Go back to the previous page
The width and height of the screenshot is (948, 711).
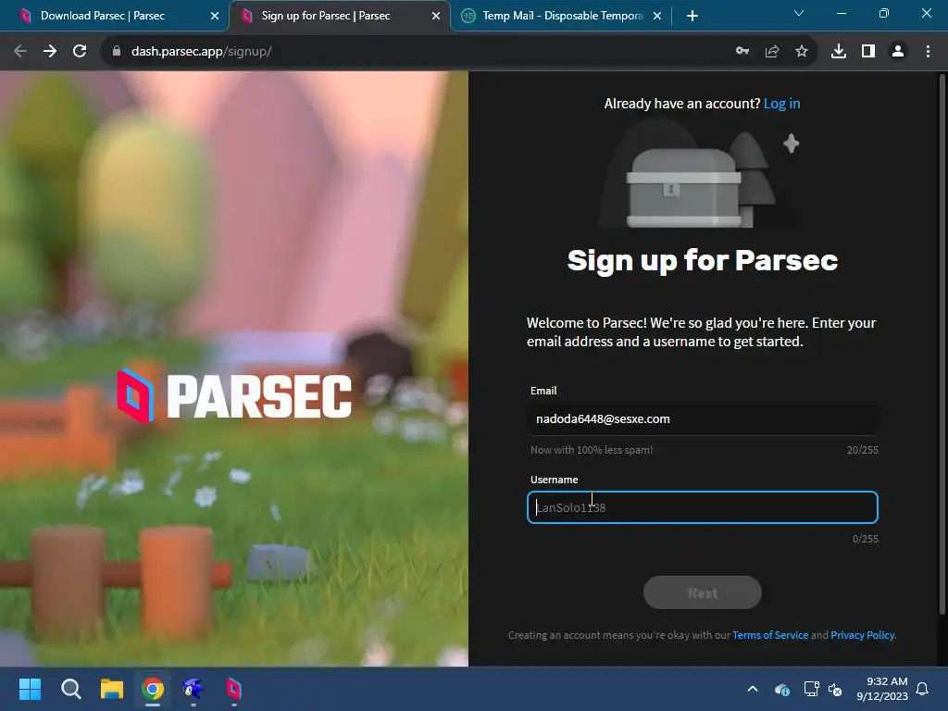[x=20, y=52]
